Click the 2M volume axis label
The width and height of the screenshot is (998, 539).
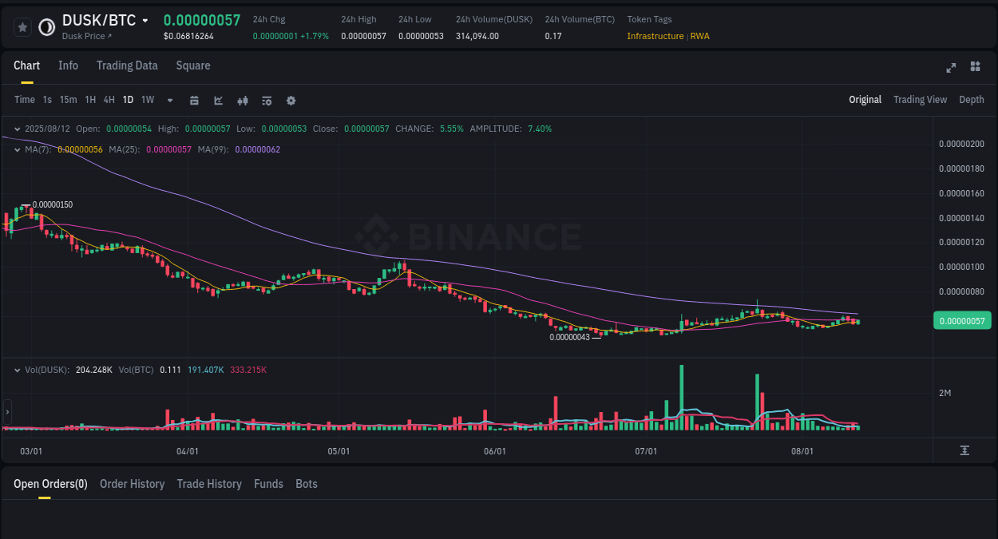coord(945,393)
